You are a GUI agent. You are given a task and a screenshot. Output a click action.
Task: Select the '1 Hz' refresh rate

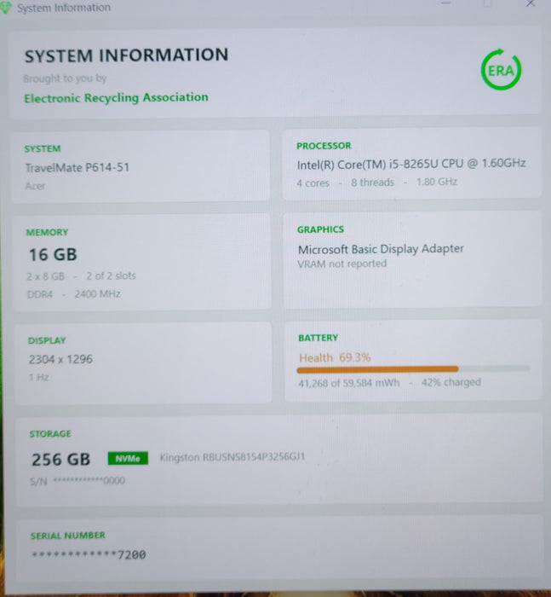(x=38, y=377)
